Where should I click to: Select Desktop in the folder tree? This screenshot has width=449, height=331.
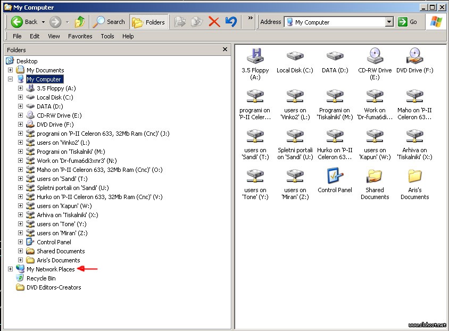pos(27,61)
